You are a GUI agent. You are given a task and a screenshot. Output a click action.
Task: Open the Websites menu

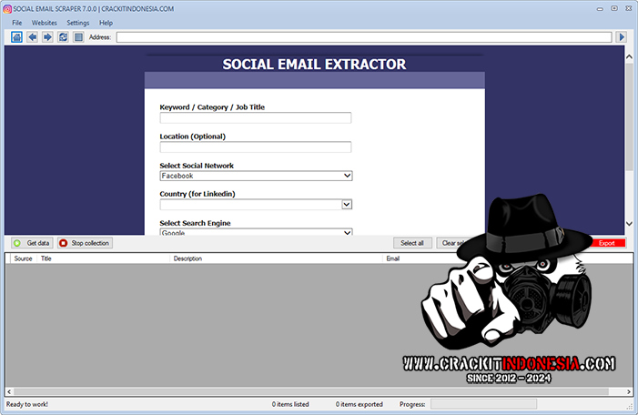coord(45,22)
